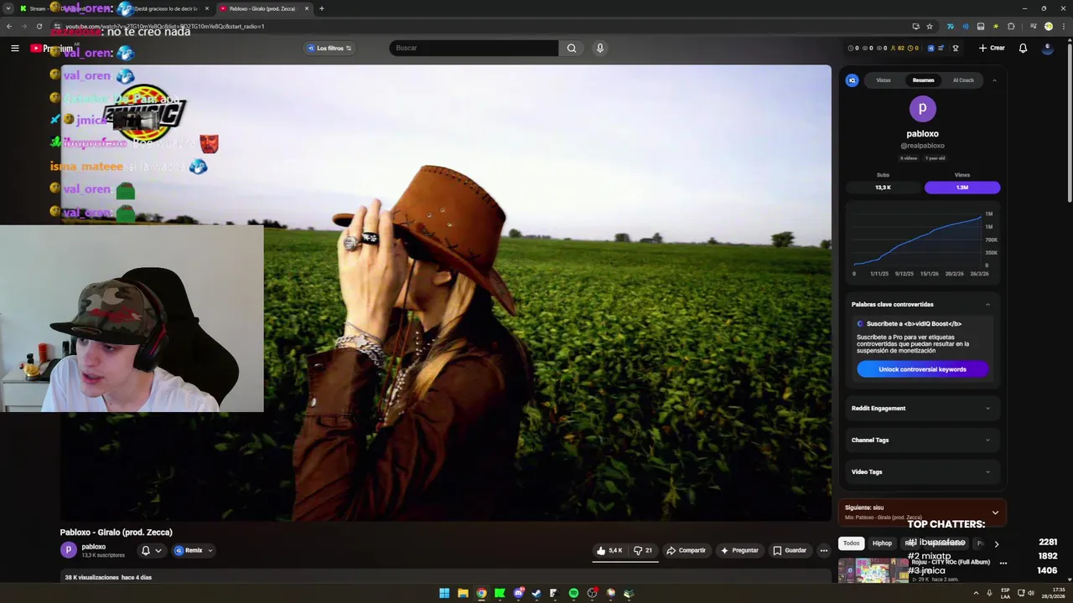
Task: Select the Hiphop filter chip
Action: tap(882, 544)
